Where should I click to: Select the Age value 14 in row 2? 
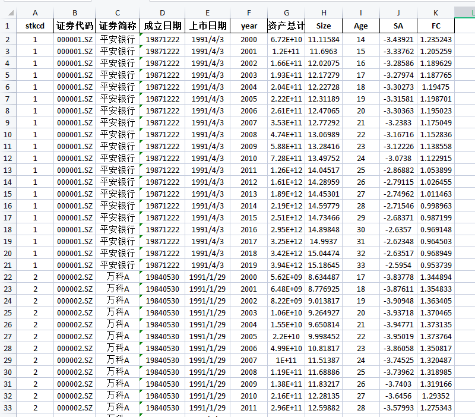[x=361, y=39]
